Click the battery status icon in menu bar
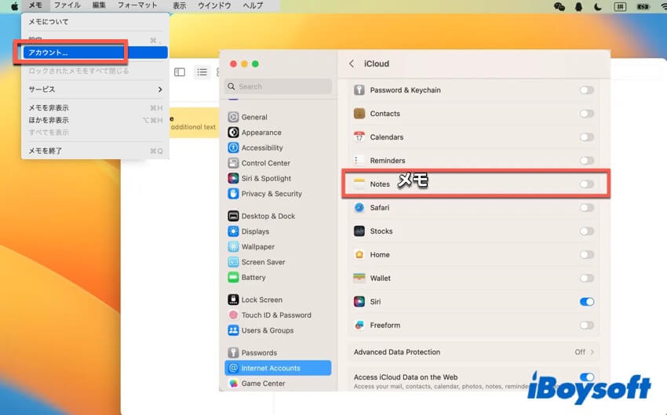This screenshot has width=667, height=415. click(x=643, y=6)
